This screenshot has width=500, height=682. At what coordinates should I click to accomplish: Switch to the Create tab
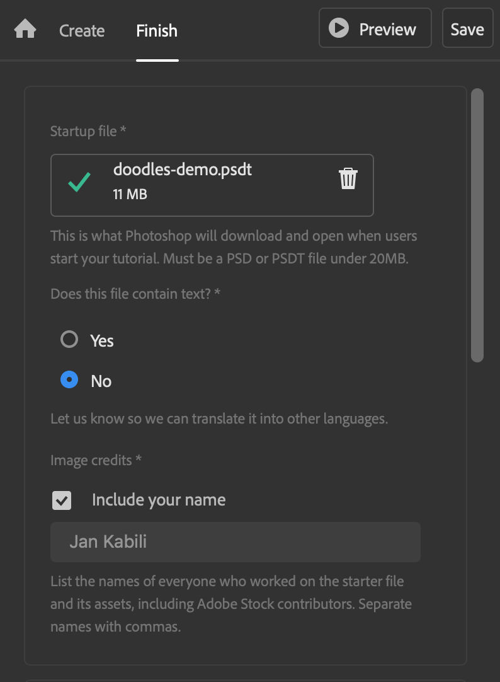82,30
